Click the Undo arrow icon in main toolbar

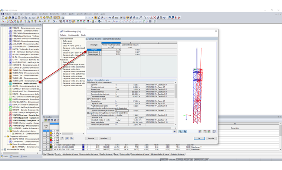click(x=30, y=17)
